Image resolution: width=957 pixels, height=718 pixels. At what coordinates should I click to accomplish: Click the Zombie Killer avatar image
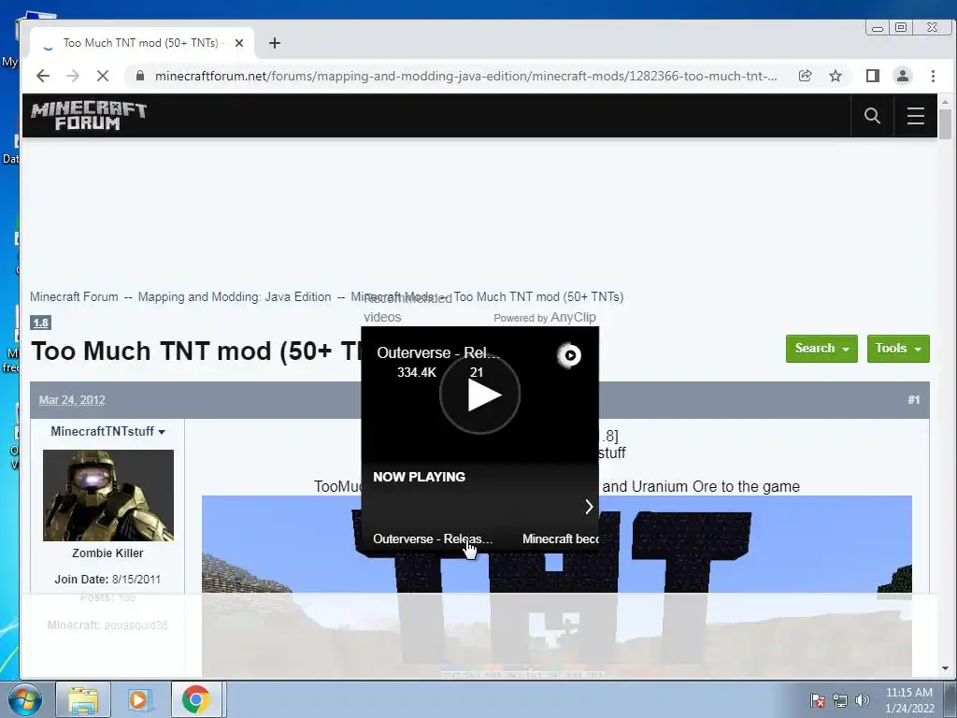click(108, 495)
